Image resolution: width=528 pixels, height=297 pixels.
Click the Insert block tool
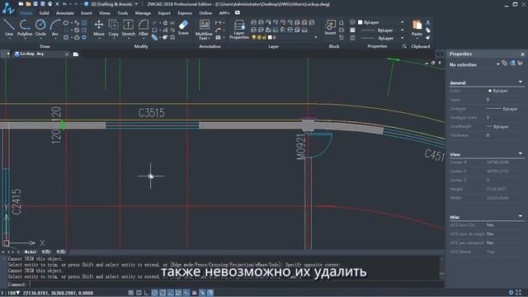click(x=330, y=27)
